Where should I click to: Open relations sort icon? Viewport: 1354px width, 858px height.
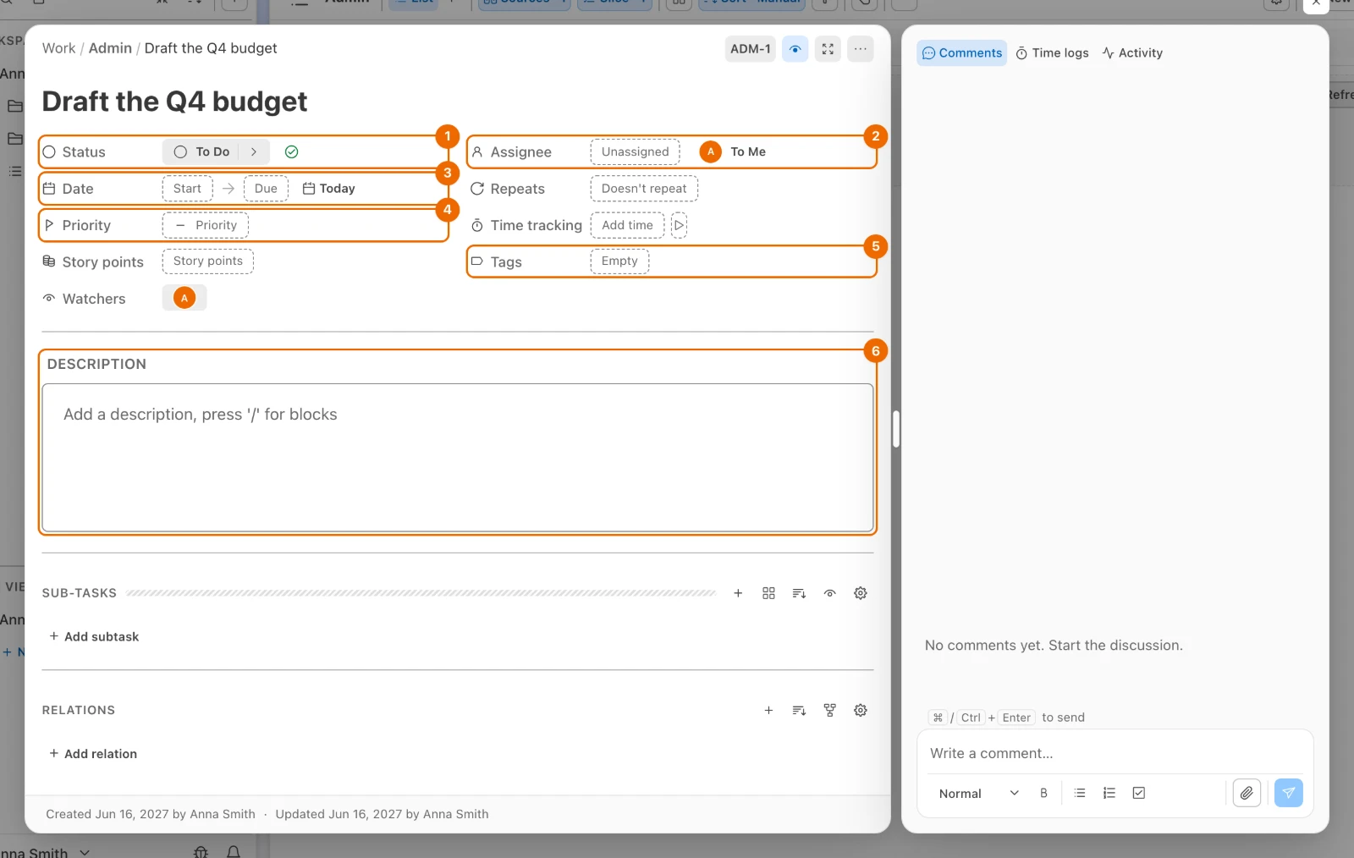coord(799,711)
